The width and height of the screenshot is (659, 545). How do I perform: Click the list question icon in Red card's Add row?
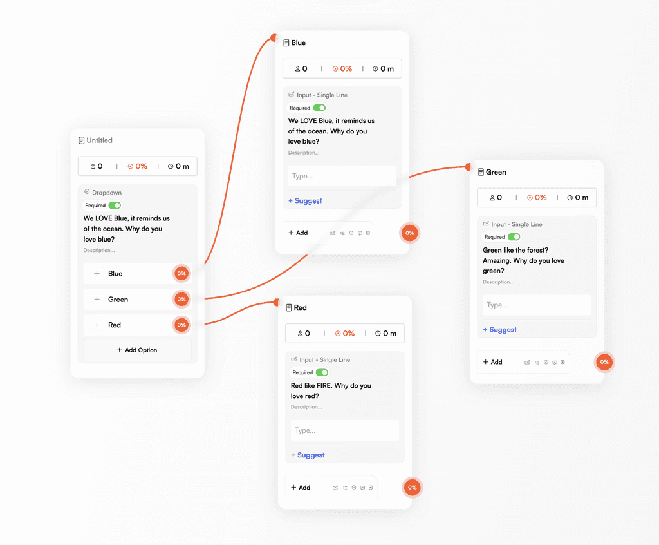(x=345, y=488)
